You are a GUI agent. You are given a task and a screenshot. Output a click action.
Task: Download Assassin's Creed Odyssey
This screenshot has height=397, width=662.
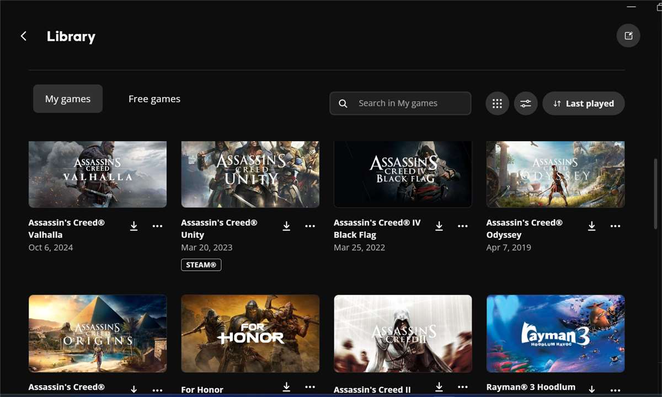tap(591, 226)
